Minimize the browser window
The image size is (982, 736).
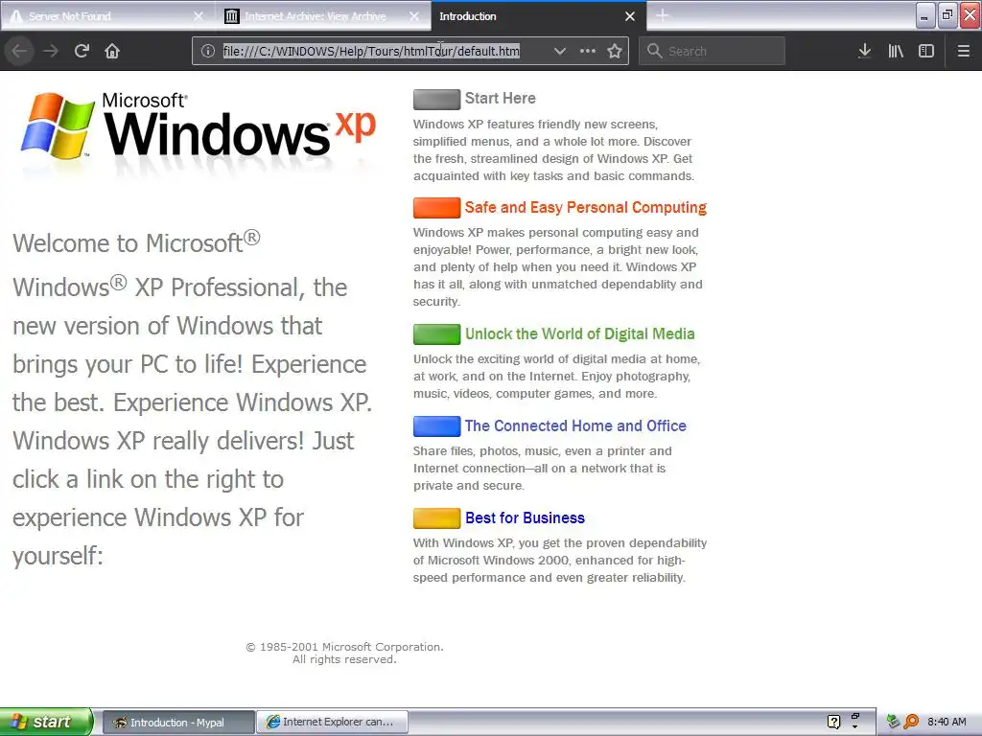point(925,15)
